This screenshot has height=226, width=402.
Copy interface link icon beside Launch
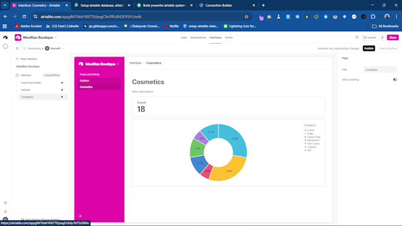point(382,38)
